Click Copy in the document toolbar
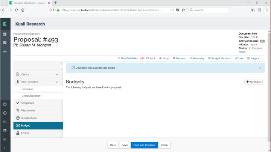Viewport: 271px width, 152px height. click(x=163, y=58)
